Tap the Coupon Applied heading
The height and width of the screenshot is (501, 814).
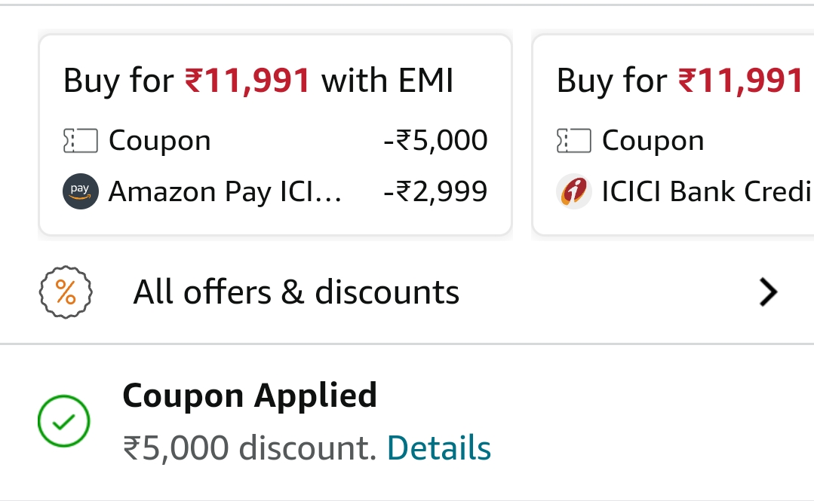coord(250,396)
